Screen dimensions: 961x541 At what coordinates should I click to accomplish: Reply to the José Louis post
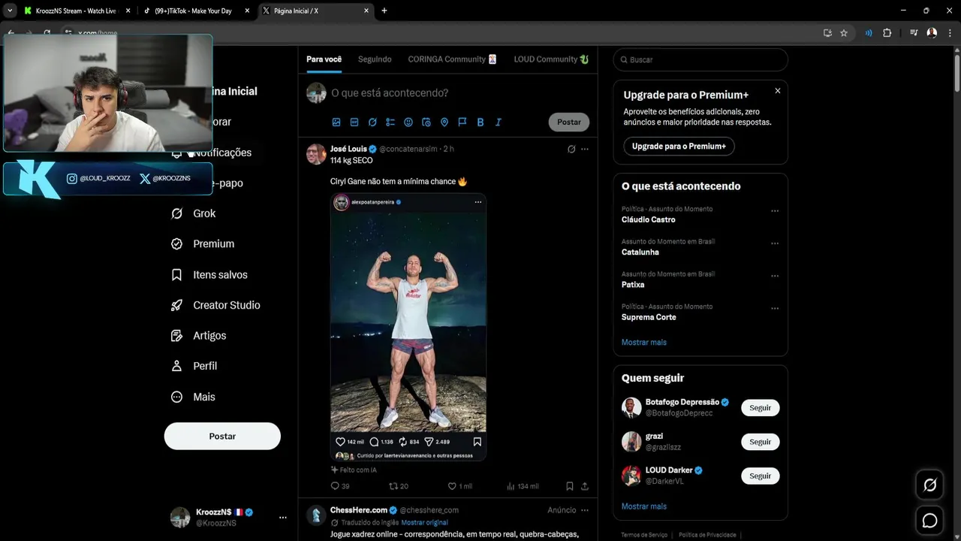coord(340,486)
